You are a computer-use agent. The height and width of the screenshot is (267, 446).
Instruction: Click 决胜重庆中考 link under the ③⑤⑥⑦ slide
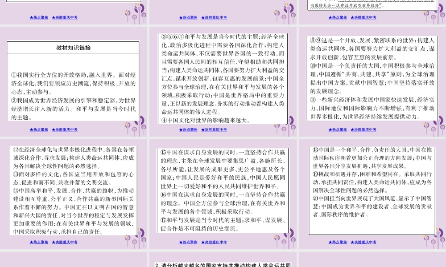[x=214, y=129]
